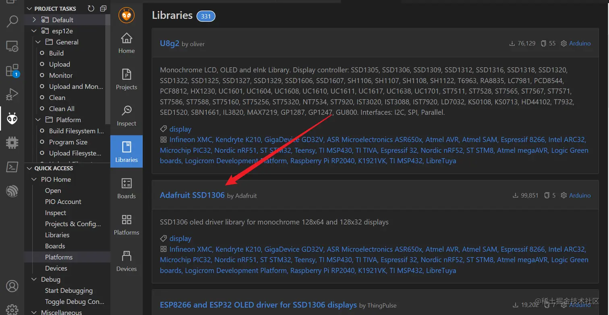This screenshot has height=315, width=609.
Task: Click the gear icon beside Arduino in U8g2 card
Action: click(x=564, y=43)
